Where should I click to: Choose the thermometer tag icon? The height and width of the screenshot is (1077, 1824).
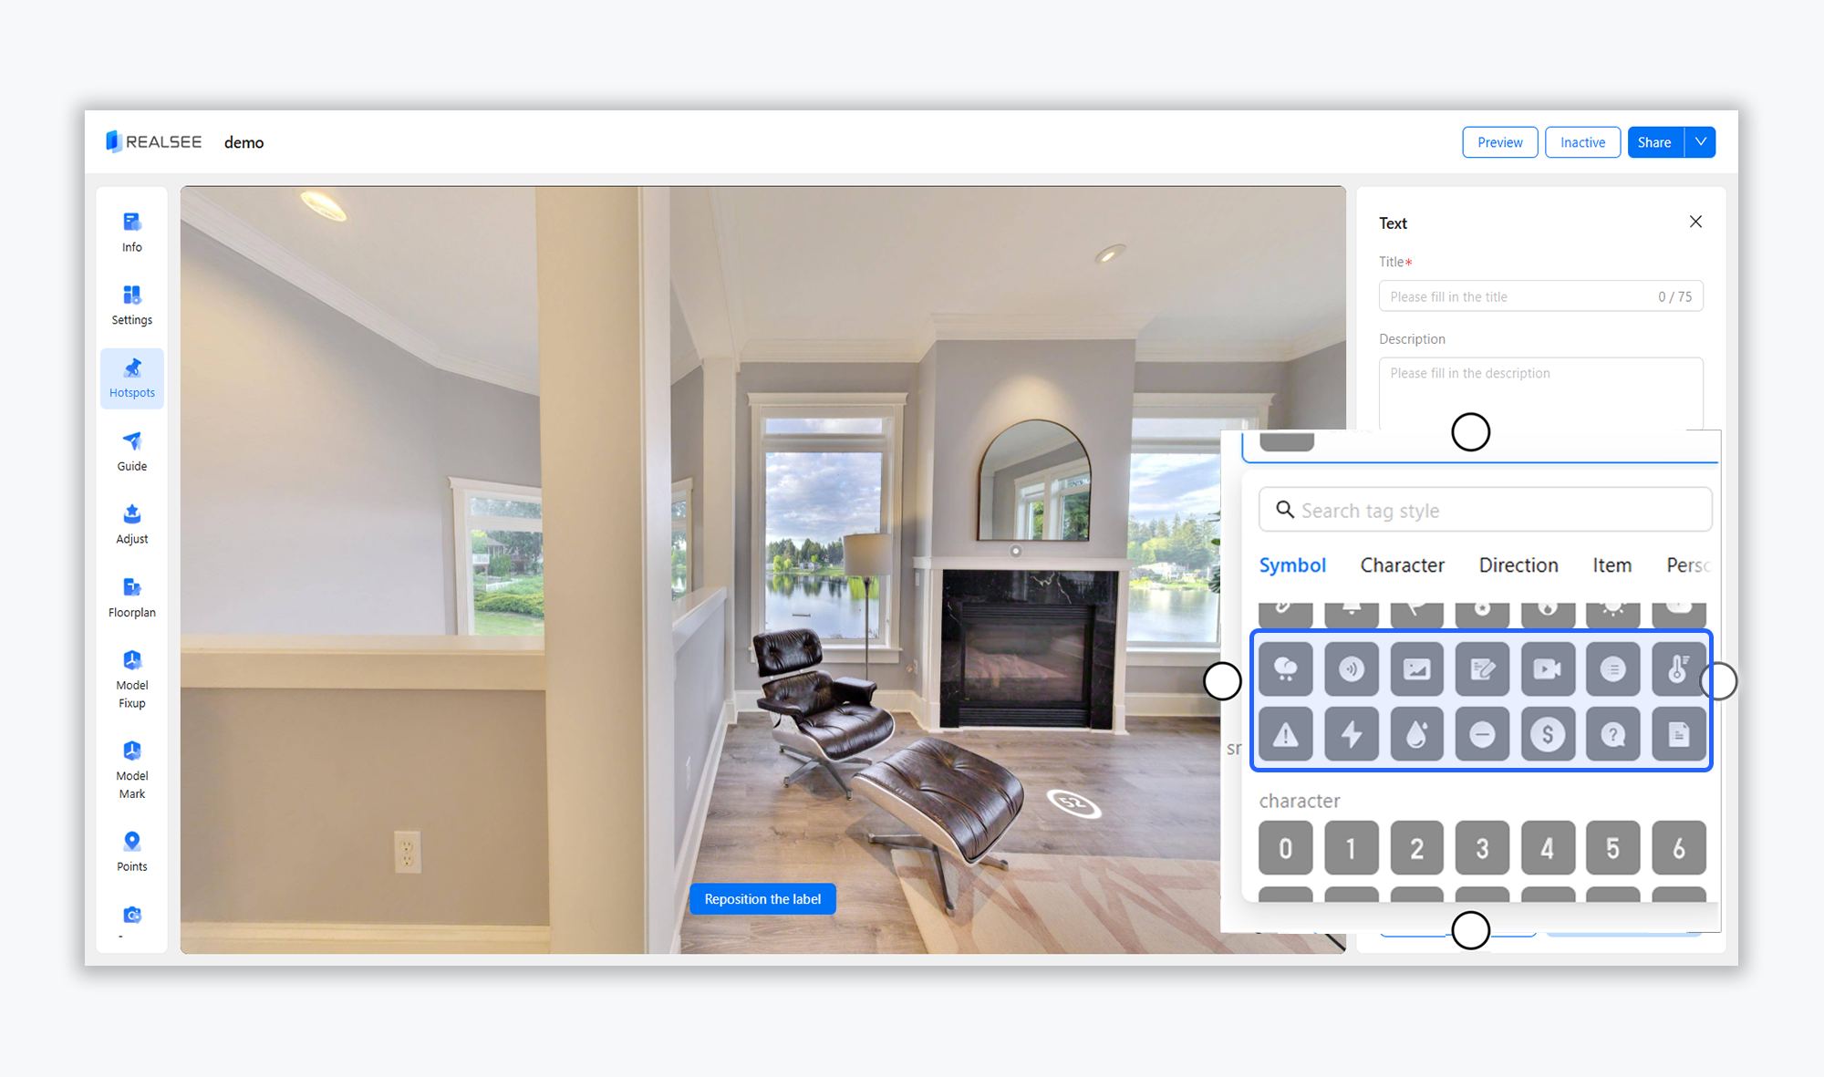click(1678, 669)
